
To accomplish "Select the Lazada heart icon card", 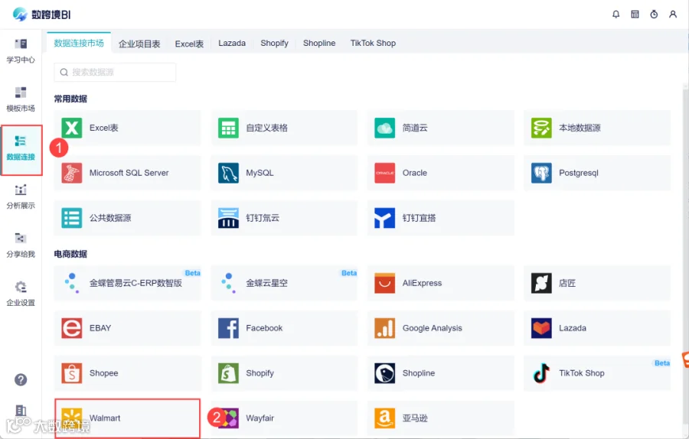I will [597, 328].
